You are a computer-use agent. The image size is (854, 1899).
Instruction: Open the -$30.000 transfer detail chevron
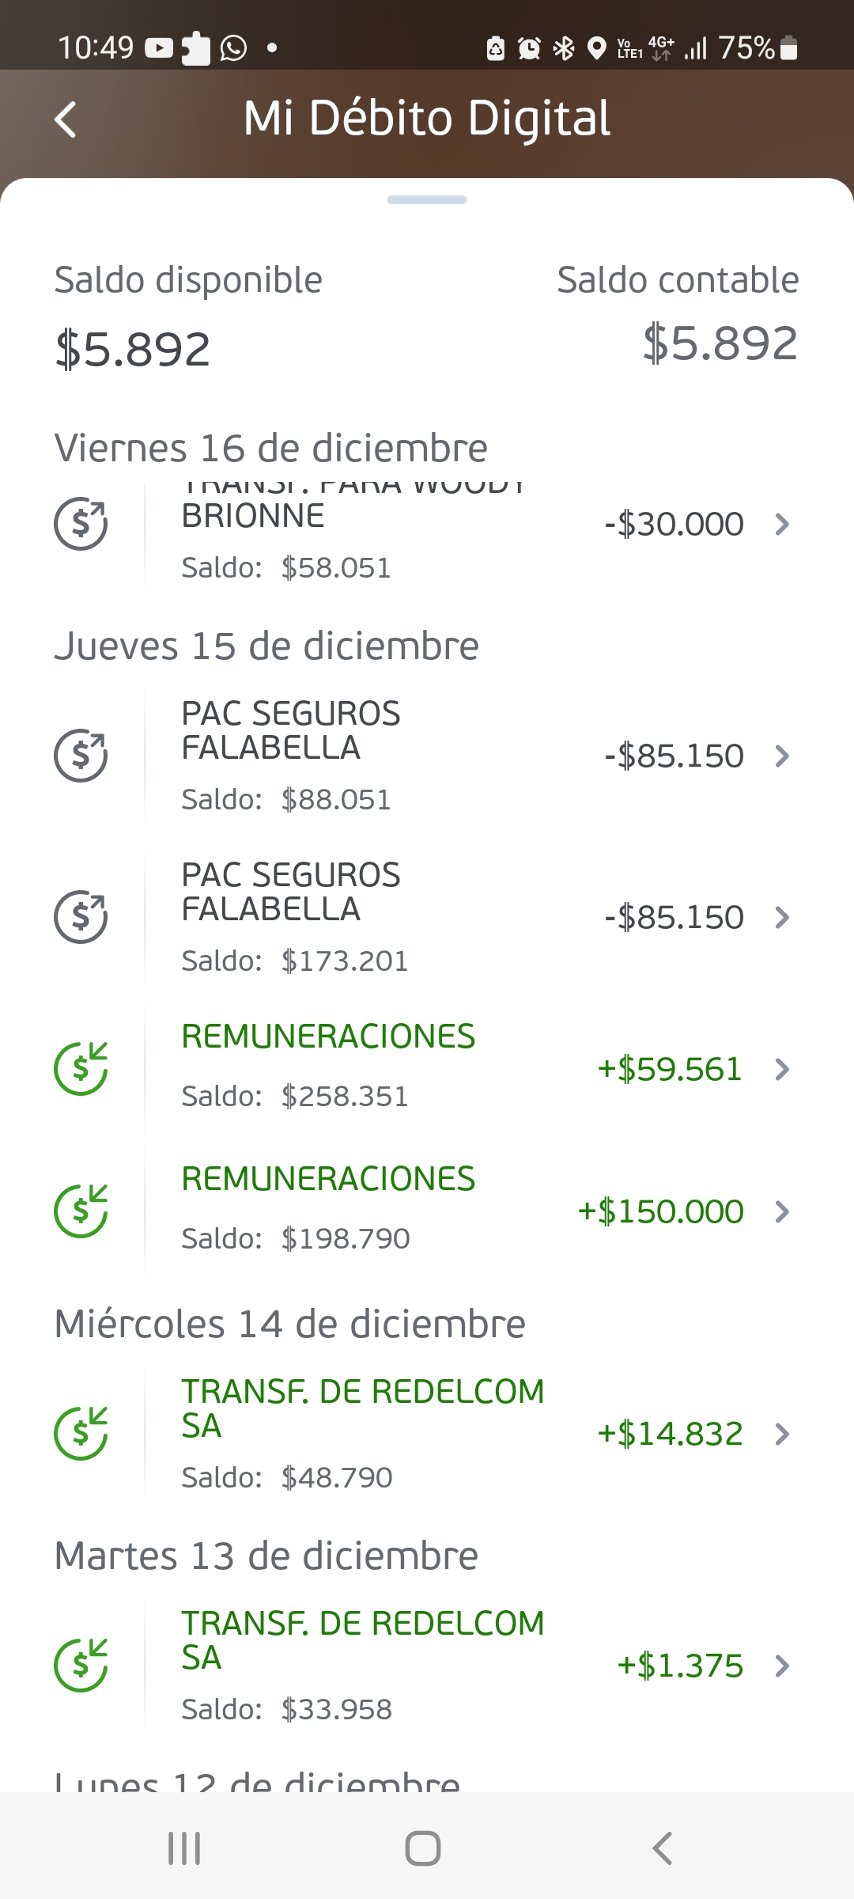point(782,524)
